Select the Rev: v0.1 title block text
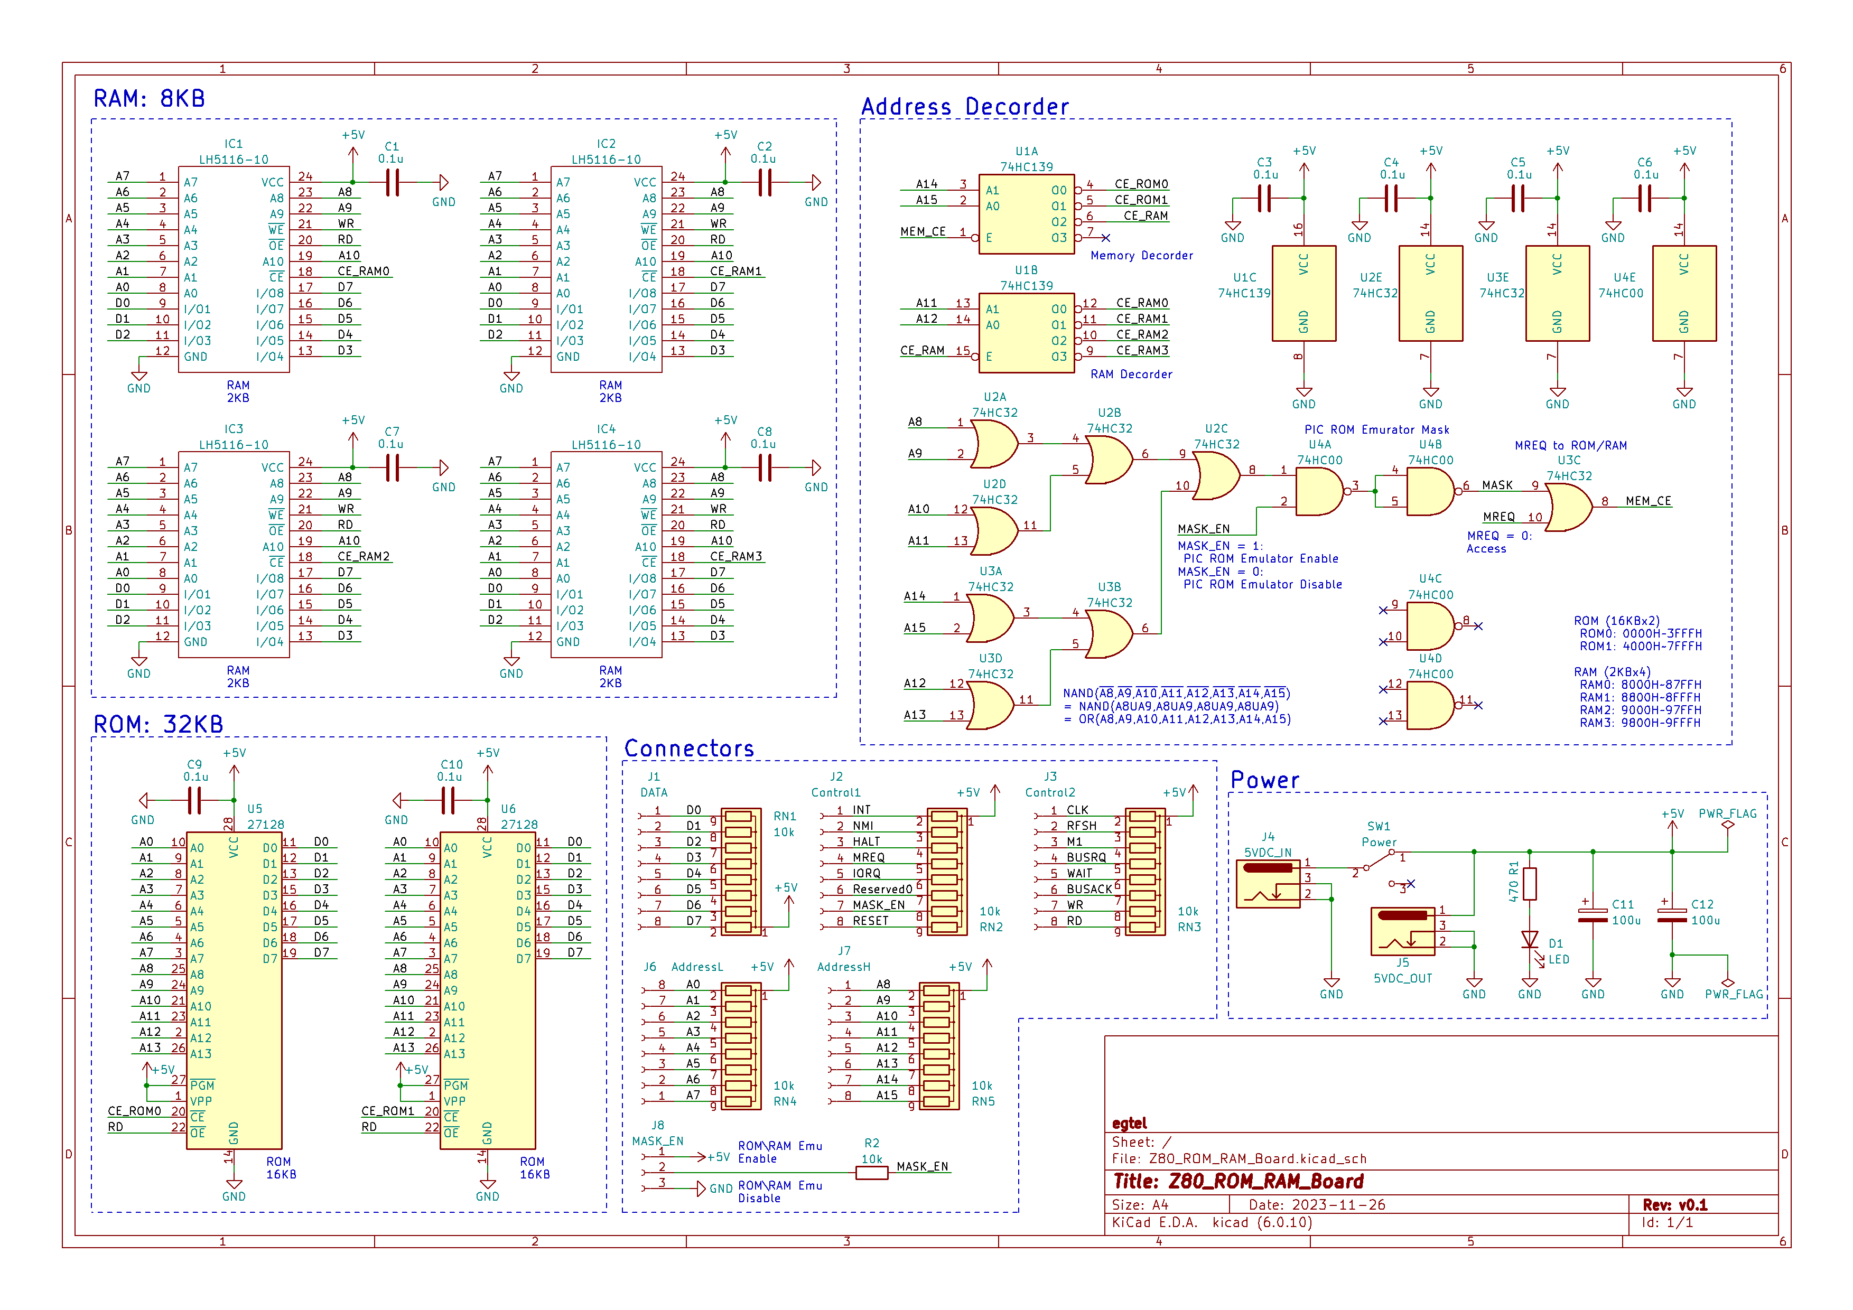1853x1310 pixels. click(x=1674, y=1205)
